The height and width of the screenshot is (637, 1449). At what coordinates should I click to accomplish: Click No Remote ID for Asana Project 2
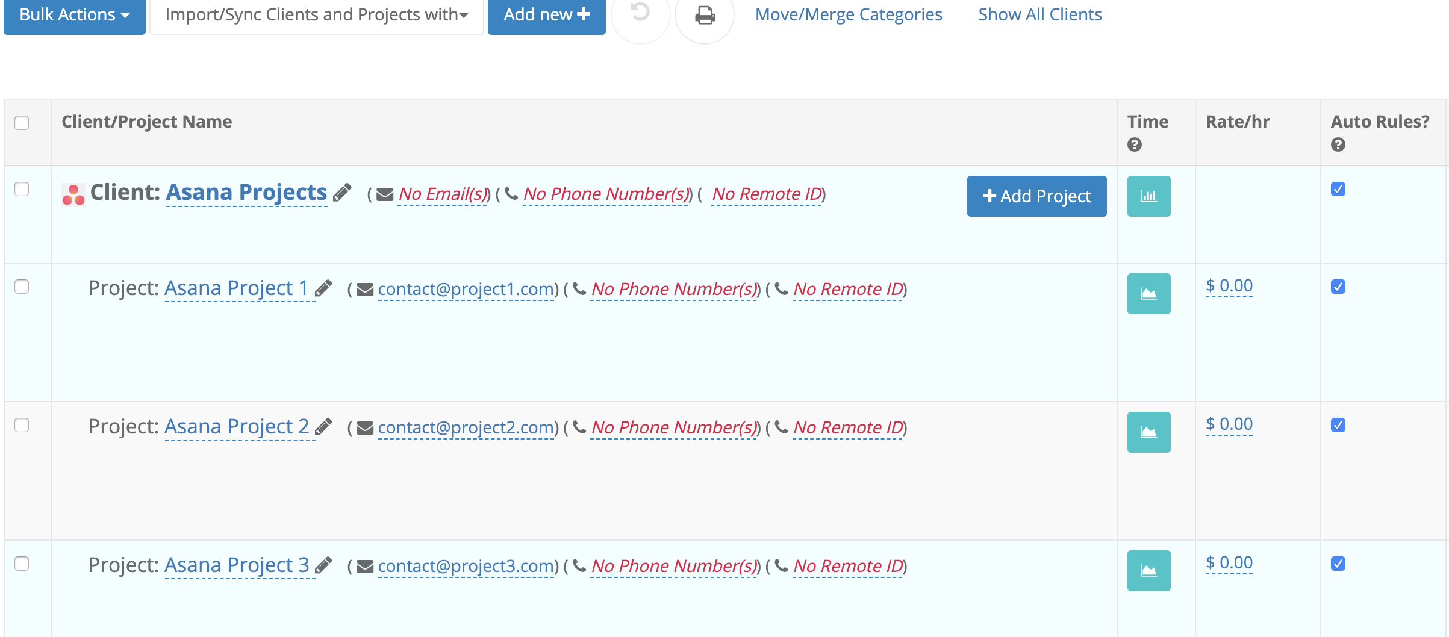pos(848,428)
